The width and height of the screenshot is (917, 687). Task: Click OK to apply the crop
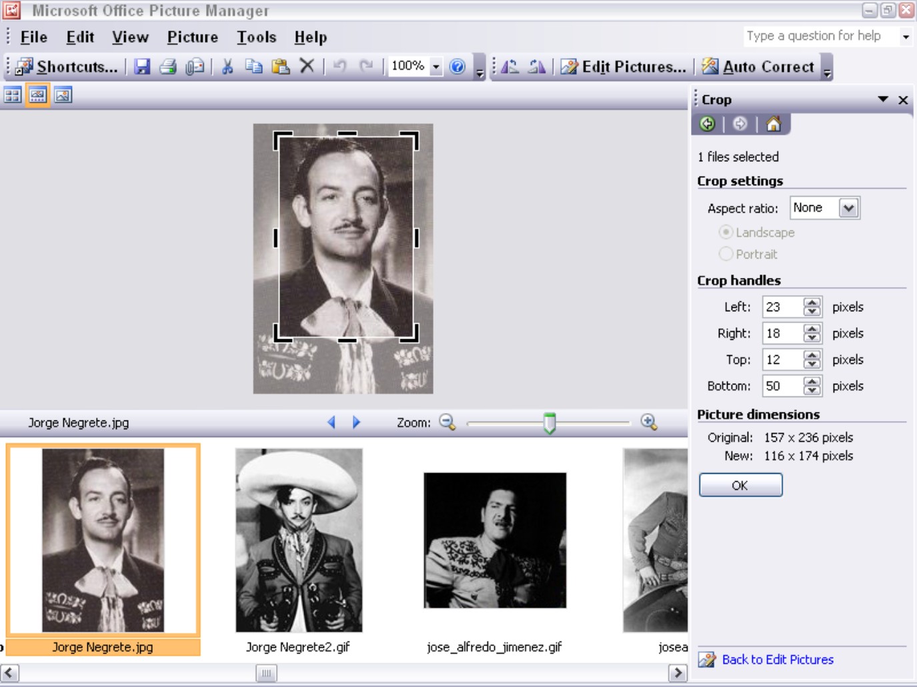pos(740,485)
